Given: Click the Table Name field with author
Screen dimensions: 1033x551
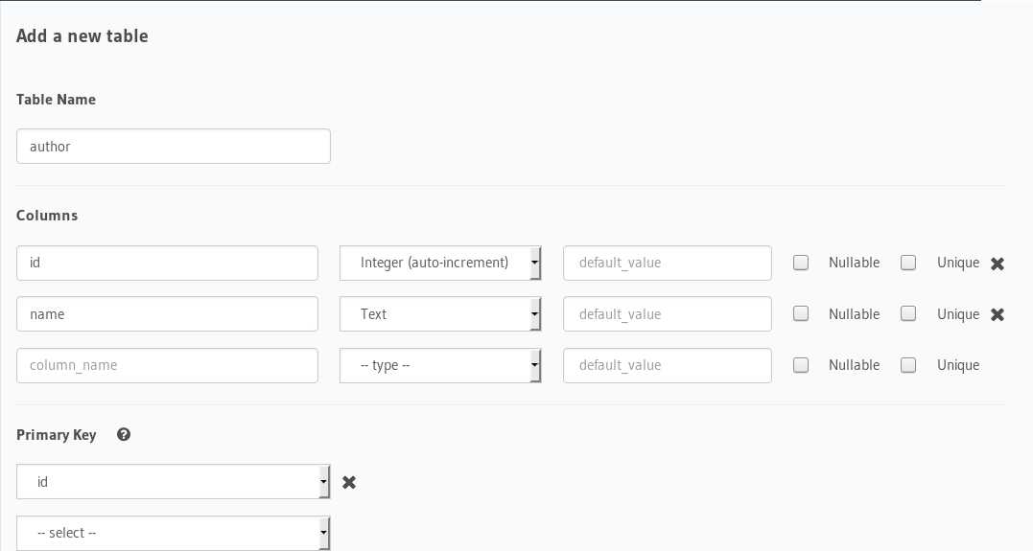Looking at the screenshot, I should pyautogui.click(x=174, y=147).
